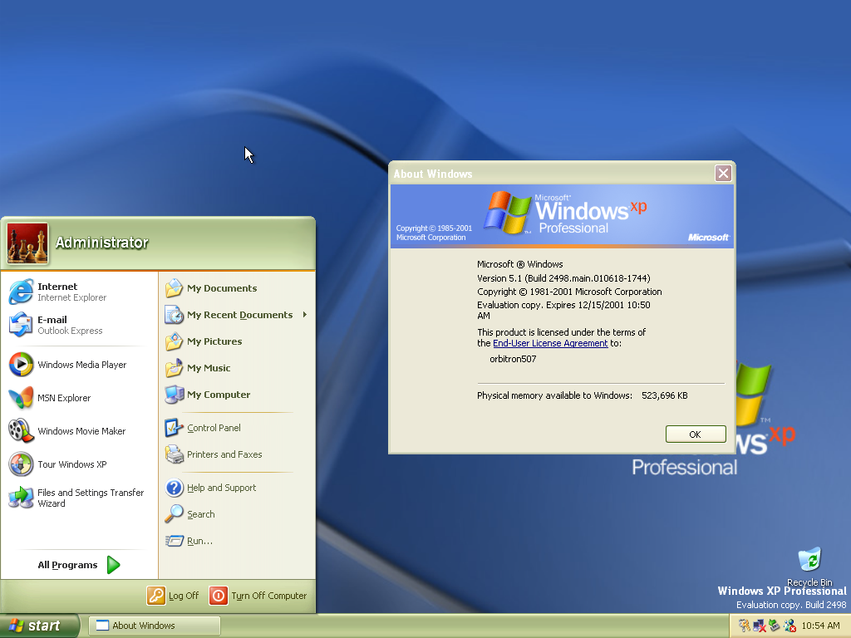This screenshot has height=638, width=851.
Task: Open Windows Movie Maker
Action: point(79,431)
